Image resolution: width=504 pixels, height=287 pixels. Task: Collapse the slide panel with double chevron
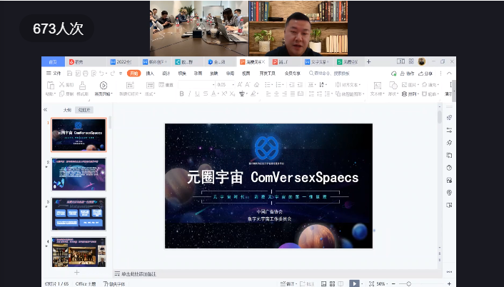[x=45, y=110]
